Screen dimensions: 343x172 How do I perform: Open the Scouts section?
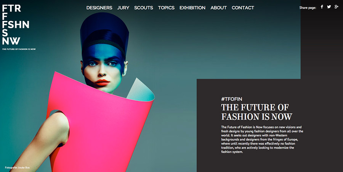point(144,8)
